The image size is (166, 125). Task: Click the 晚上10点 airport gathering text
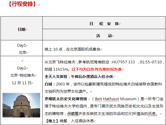[73, 49]
